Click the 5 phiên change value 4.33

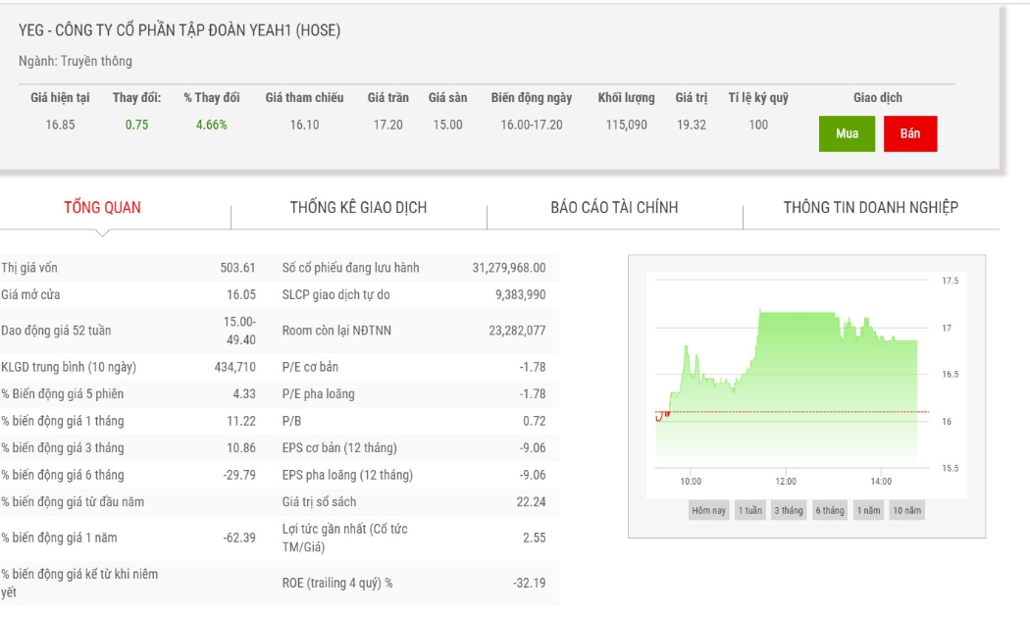pos(243,394)
